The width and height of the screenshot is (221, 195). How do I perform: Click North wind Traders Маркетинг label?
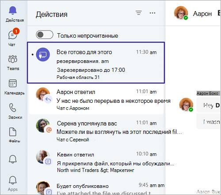click(95, 170)
